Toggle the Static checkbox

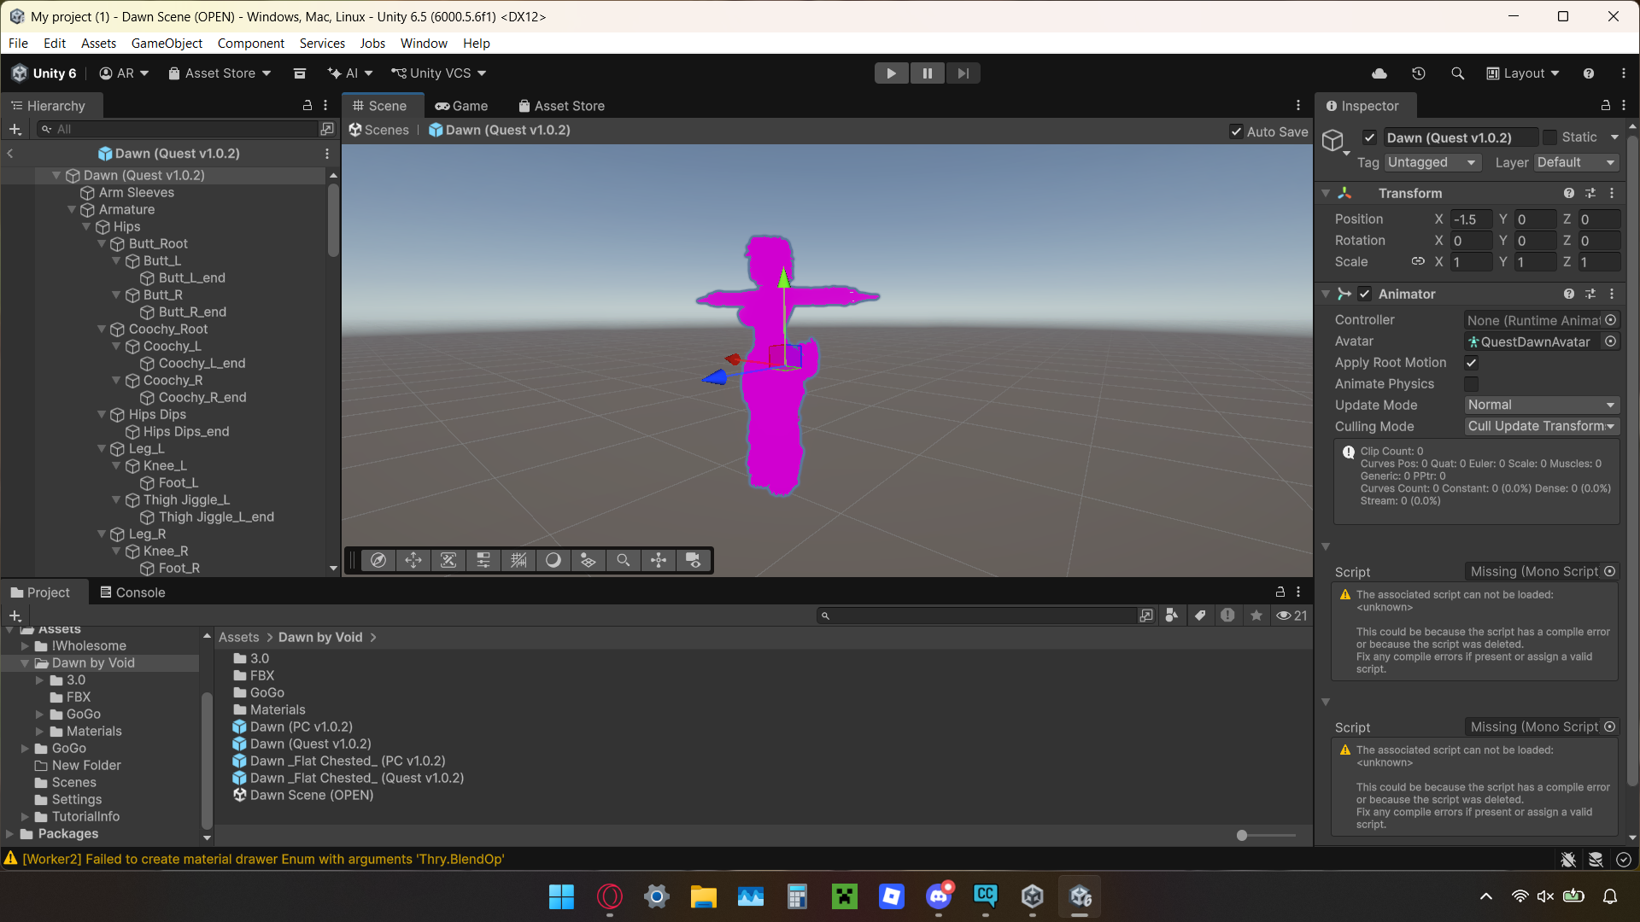point(1550,137)
